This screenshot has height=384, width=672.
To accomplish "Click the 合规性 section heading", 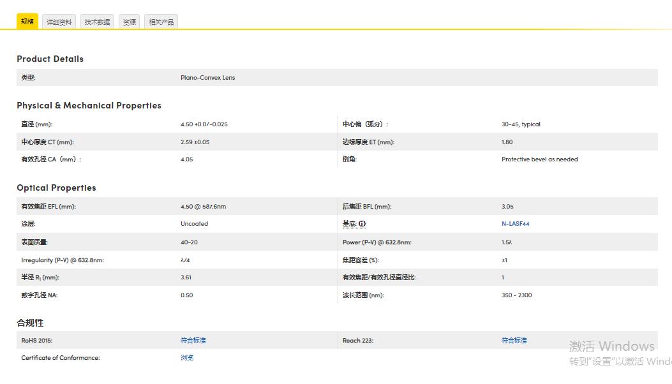I will point(30,323).
